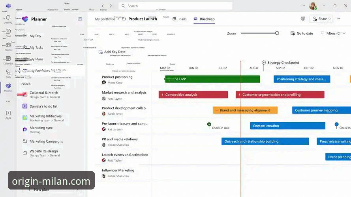Open more options ellipsis beside Share

(x=338, y=19)
